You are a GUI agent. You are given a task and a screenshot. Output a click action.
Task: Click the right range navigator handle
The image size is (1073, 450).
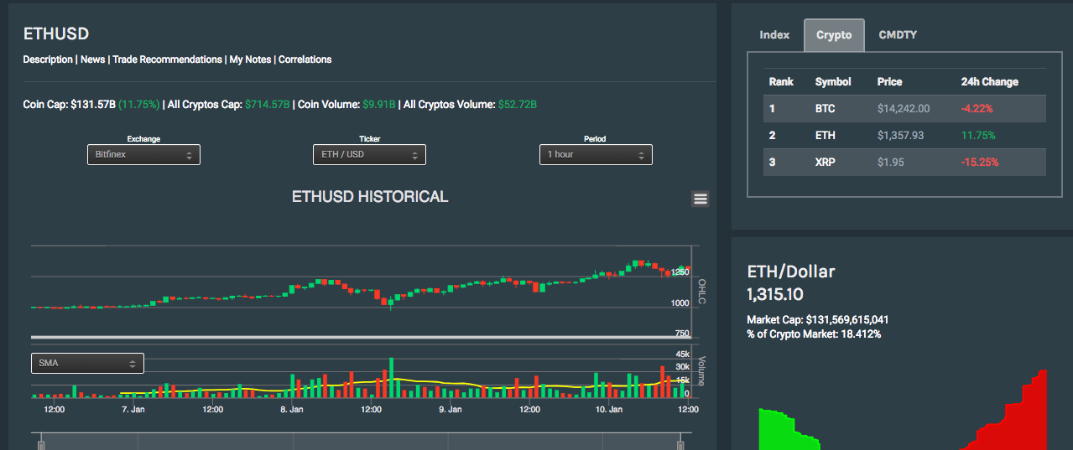[680, 445]
